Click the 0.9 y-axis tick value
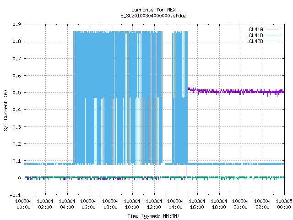 coord(16,24)
